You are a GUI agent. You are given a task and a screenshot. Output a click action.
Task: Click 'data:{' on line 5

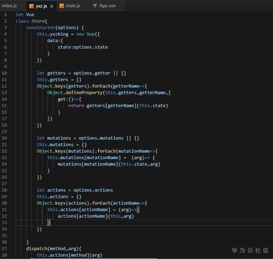coord(55,41)
